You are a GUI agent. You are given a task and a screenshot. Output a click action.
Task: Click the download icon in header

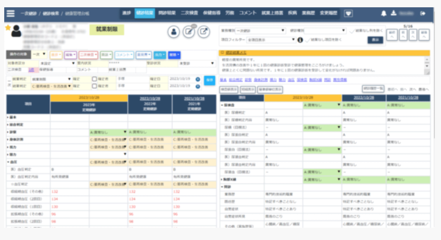click(x=393, y=13)
